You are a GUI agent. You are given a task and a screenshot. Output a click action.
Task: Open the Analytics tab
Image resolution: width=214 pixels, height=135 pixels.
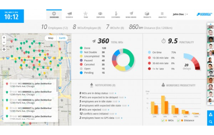(162, 15)
